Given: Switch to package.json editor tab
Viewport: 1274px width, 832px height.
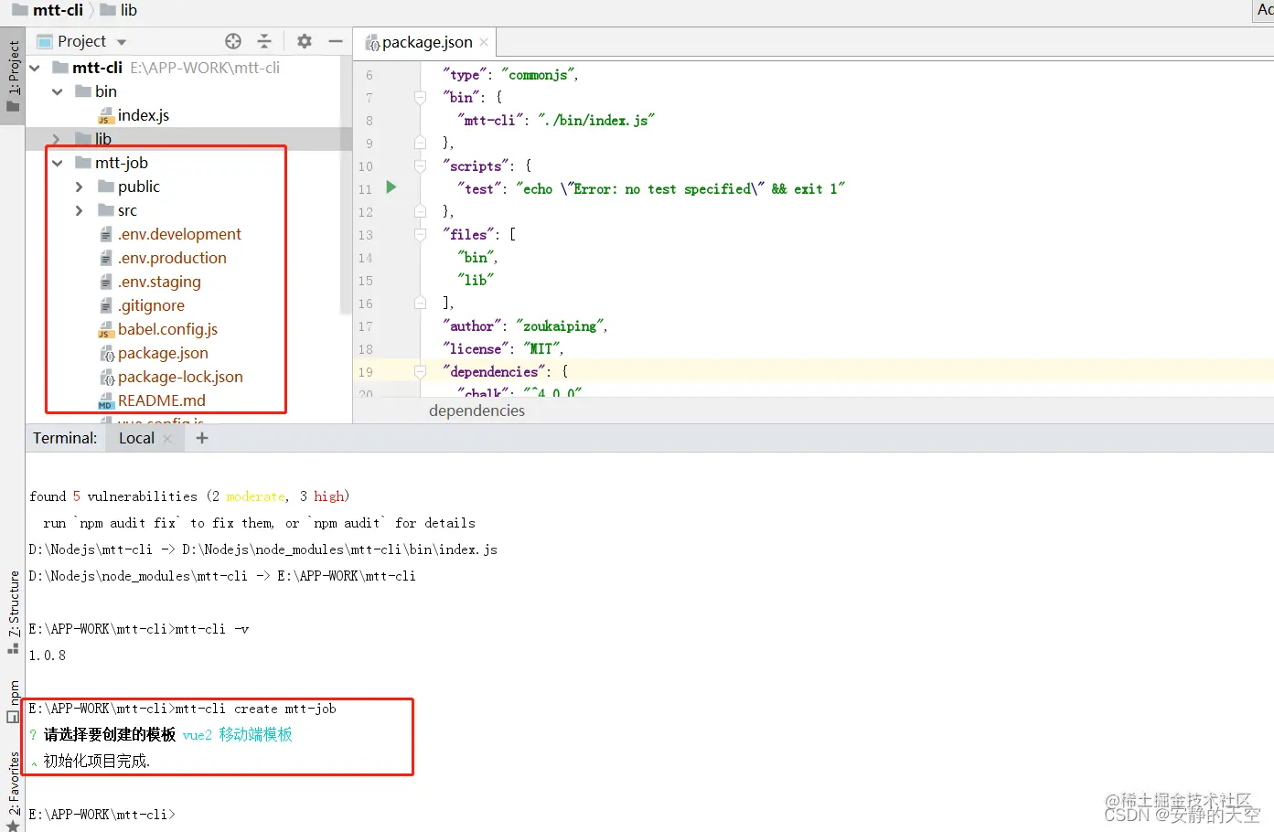Looking at the screenshot, I should click(x=427, y=42).
